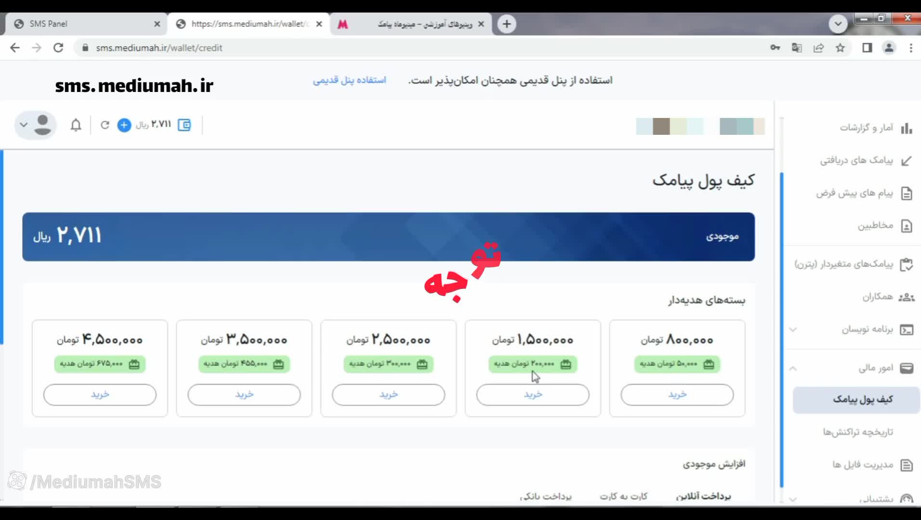Click the notification bell icon
The width and height of the screenshot is (921, 520).
coord(76,125)
